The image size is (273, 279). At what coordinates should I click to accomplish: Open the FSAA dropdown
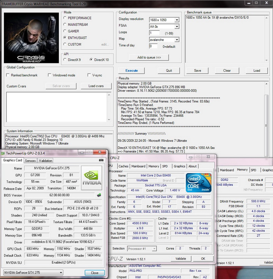[177, 27]
